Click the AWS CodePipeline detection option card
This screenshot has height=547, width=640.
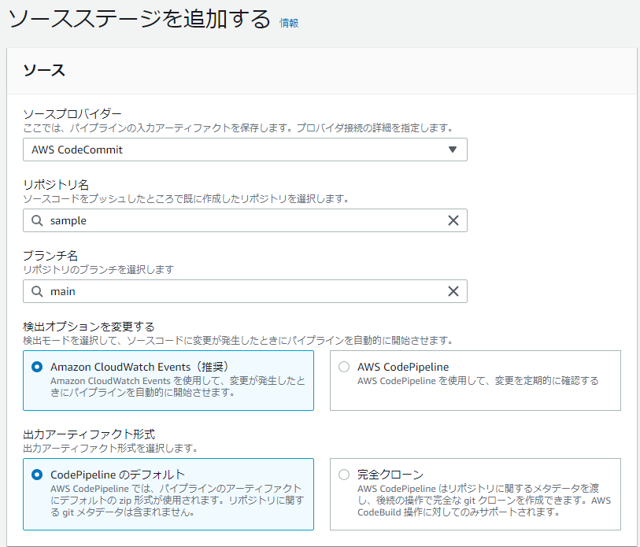tap(472, 378)
